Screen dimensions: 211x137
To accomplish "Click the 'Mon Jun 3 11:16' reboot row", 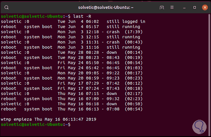I will 70,47.
